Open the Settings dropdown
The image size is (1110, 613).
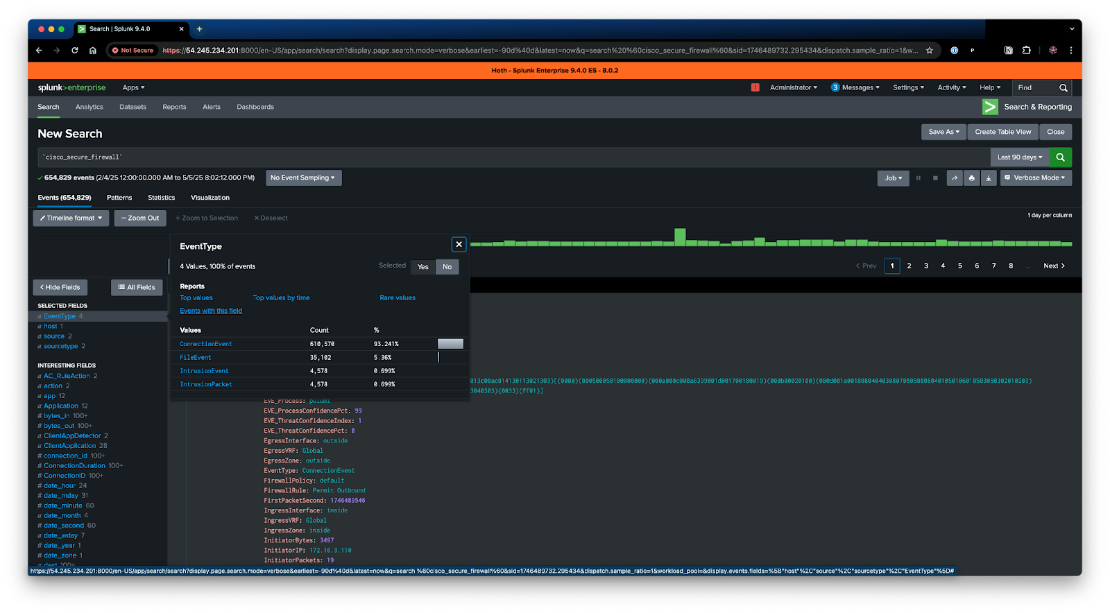click(x=908, y=87)
